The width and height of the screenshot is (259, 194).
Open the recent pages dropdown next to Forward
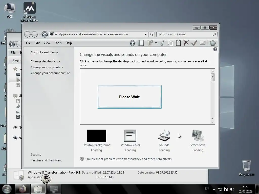pyautogui.click(x=40, y=34)
